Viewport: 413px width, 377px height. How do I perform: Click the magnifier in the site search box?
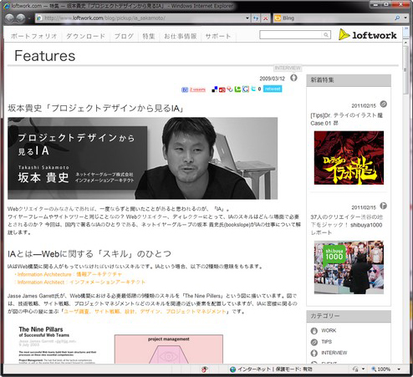tap(326, 35)
